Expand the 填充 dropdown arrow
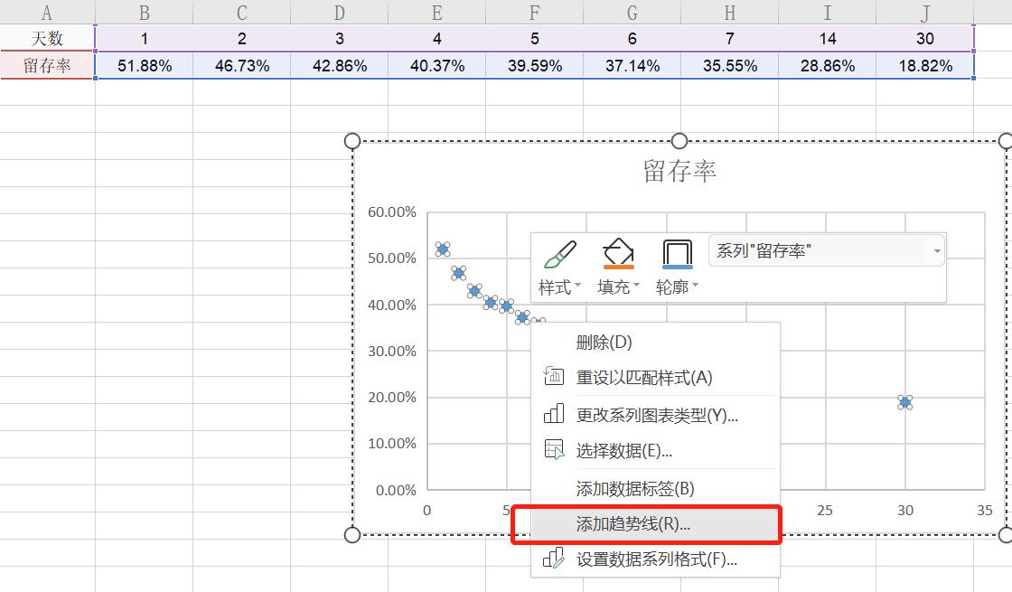1012x592 pixels. 636,285
